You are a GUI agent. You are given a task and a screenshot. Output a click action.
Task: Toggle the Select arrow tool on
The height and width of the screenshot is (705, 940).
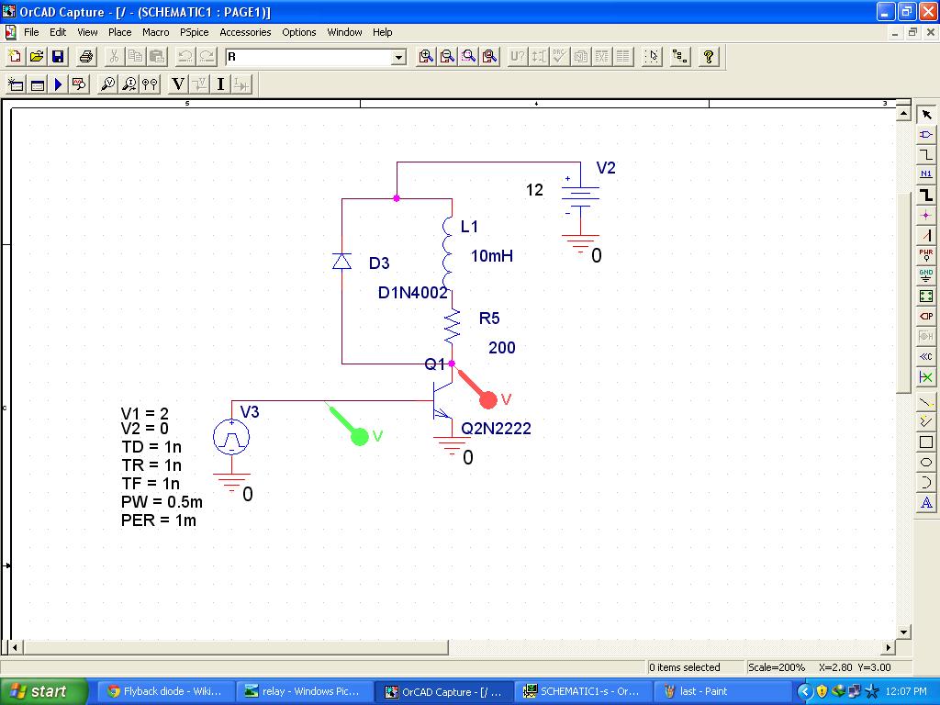point(927,114)
